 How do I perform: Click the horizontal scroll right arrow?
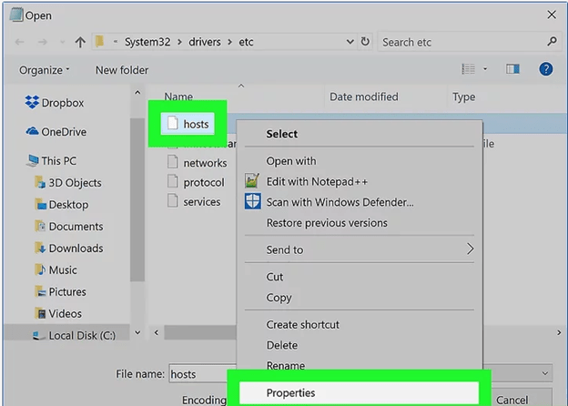[559, 332]
